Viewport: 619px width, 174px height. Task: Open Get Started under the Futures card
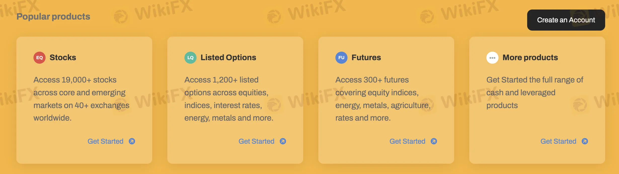click(407, 141)
